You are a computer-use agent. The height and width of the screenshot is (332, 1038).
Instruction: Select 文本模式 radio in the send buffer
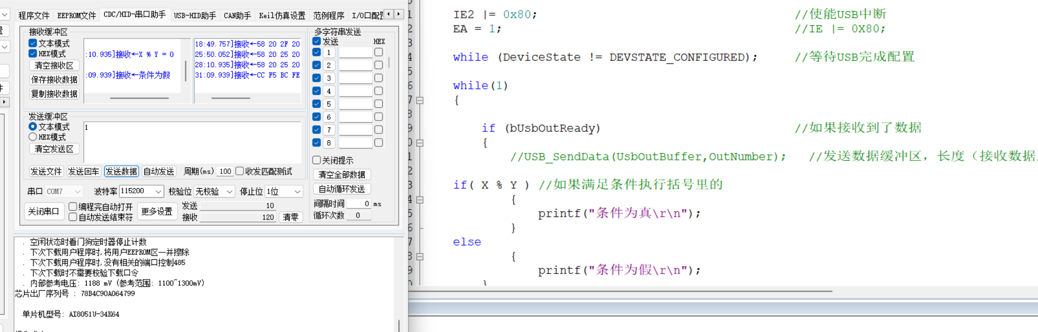click(33, 127)
